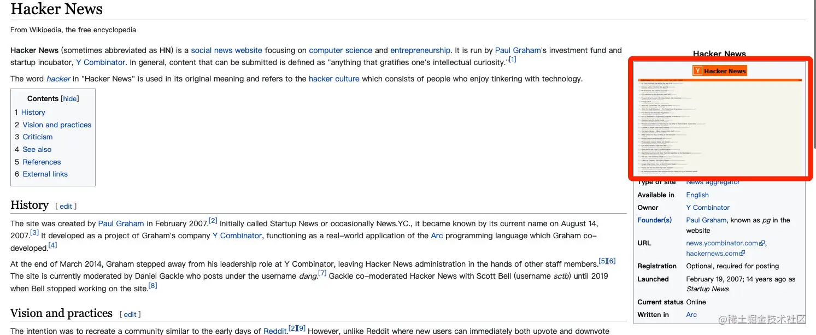This screenshot has width=816, height=335.
Task: Select the 'Online' current status value
Action: pyautogui.click(x=696, y=302)
